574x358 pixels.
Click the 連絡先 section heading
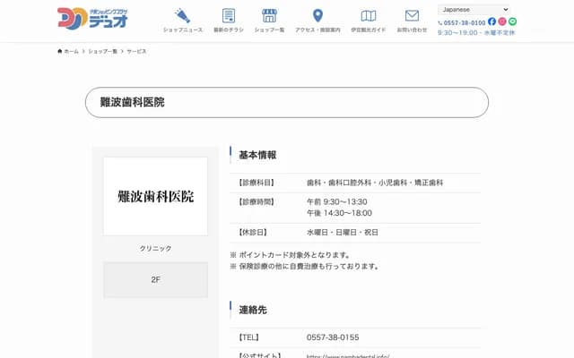[x=253, y=310]
